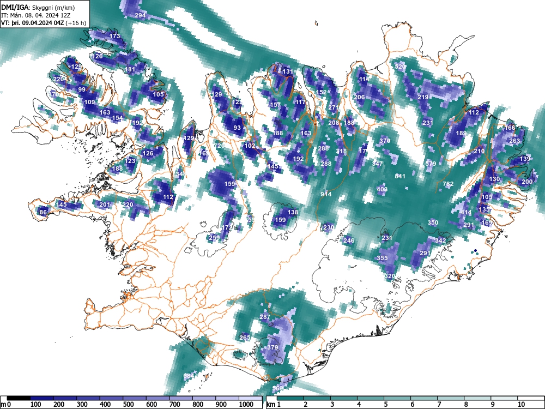This screenshot has height=409, width=545.
Task: Click the visibility value 123
Action: coord(130,161)
